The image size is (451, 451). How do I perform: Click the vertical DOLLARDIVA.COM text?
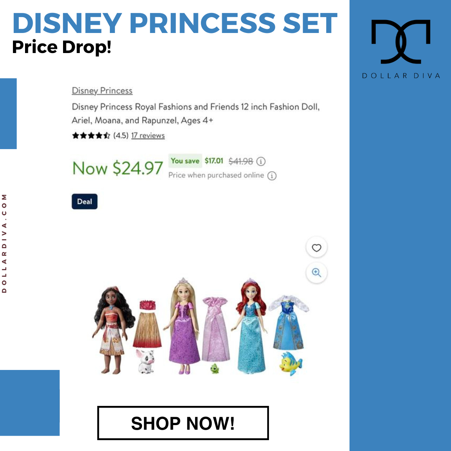[4, 243]
